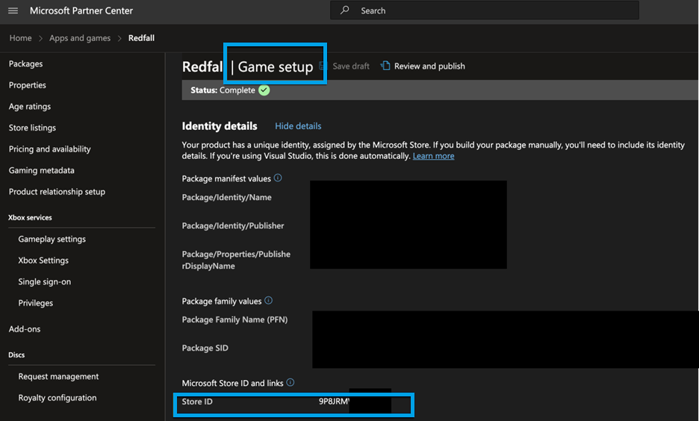
Task: Open Request management under Discs
Action: tap(58, 376)
